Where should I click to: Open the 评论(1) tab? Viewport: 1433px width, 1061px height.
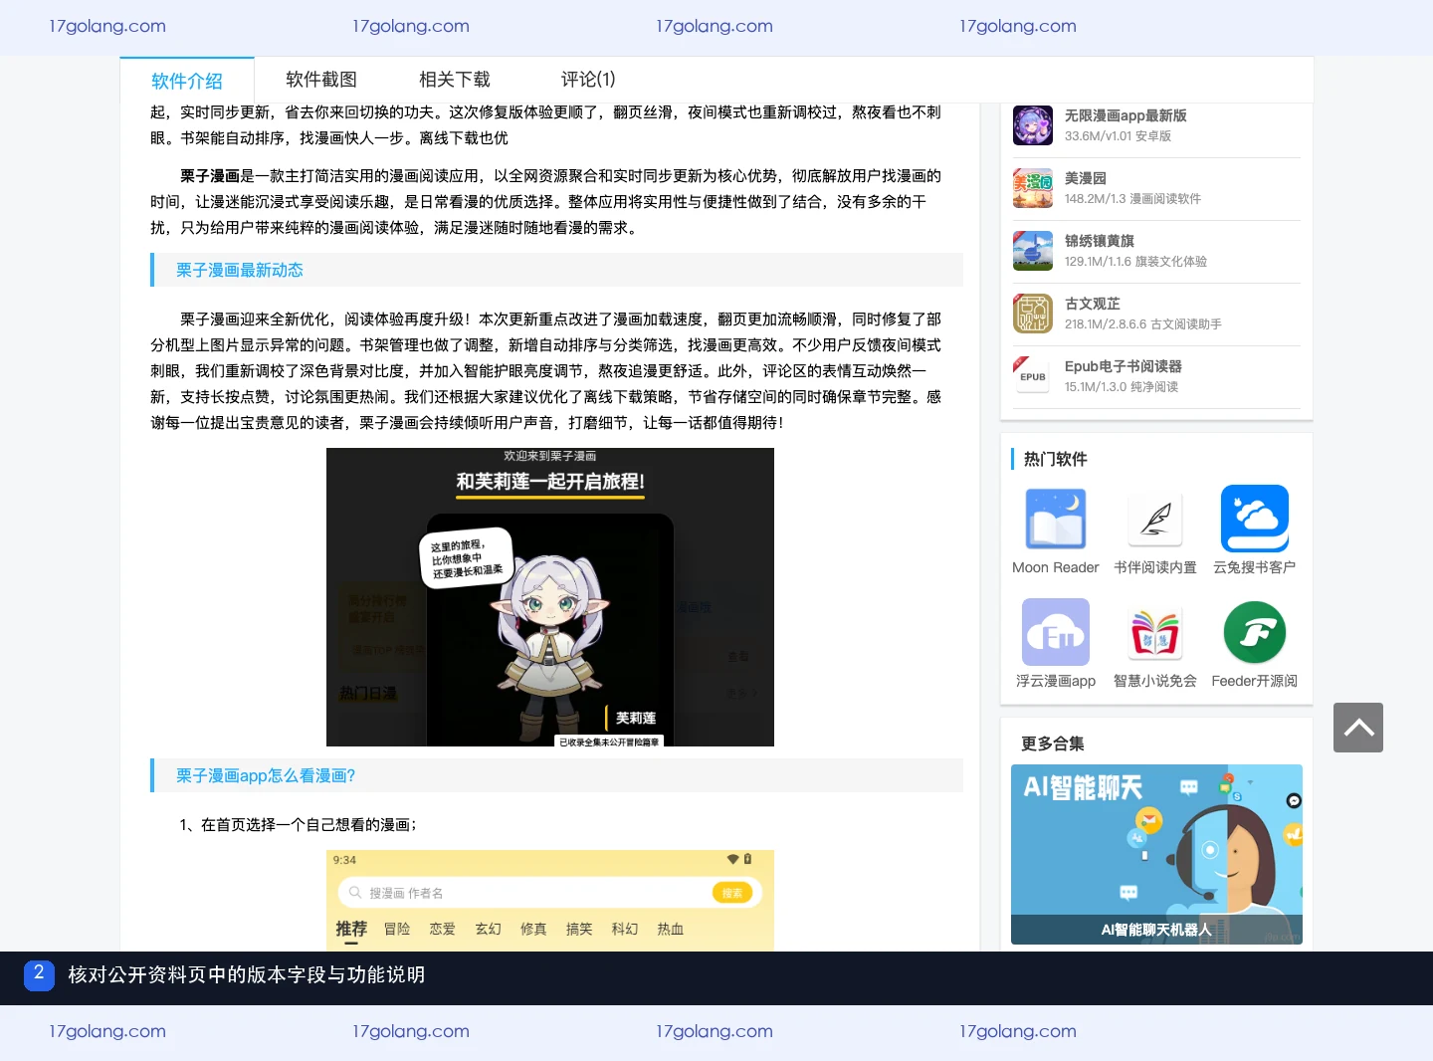588,80
